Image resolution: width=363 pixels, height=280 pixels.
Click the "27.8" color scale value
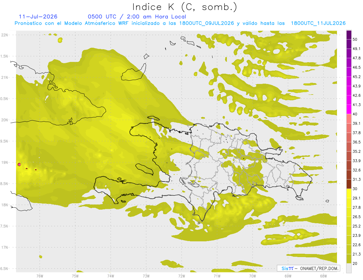point(357,208)
